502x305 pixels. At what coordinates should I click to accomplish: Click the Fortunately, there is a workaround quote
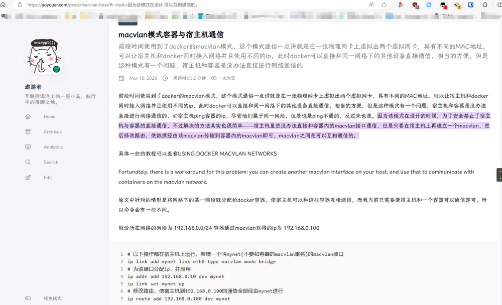296,177
